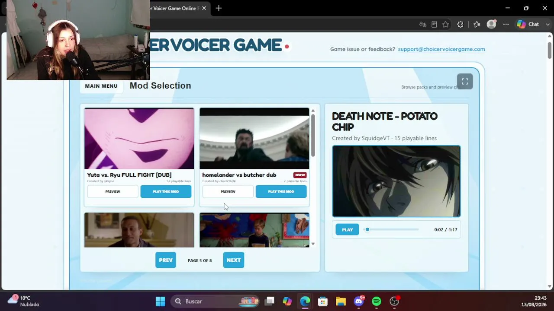Open the weather widget showing 10°C
This screenshot has height=311, width=554.
click(24, 301)
